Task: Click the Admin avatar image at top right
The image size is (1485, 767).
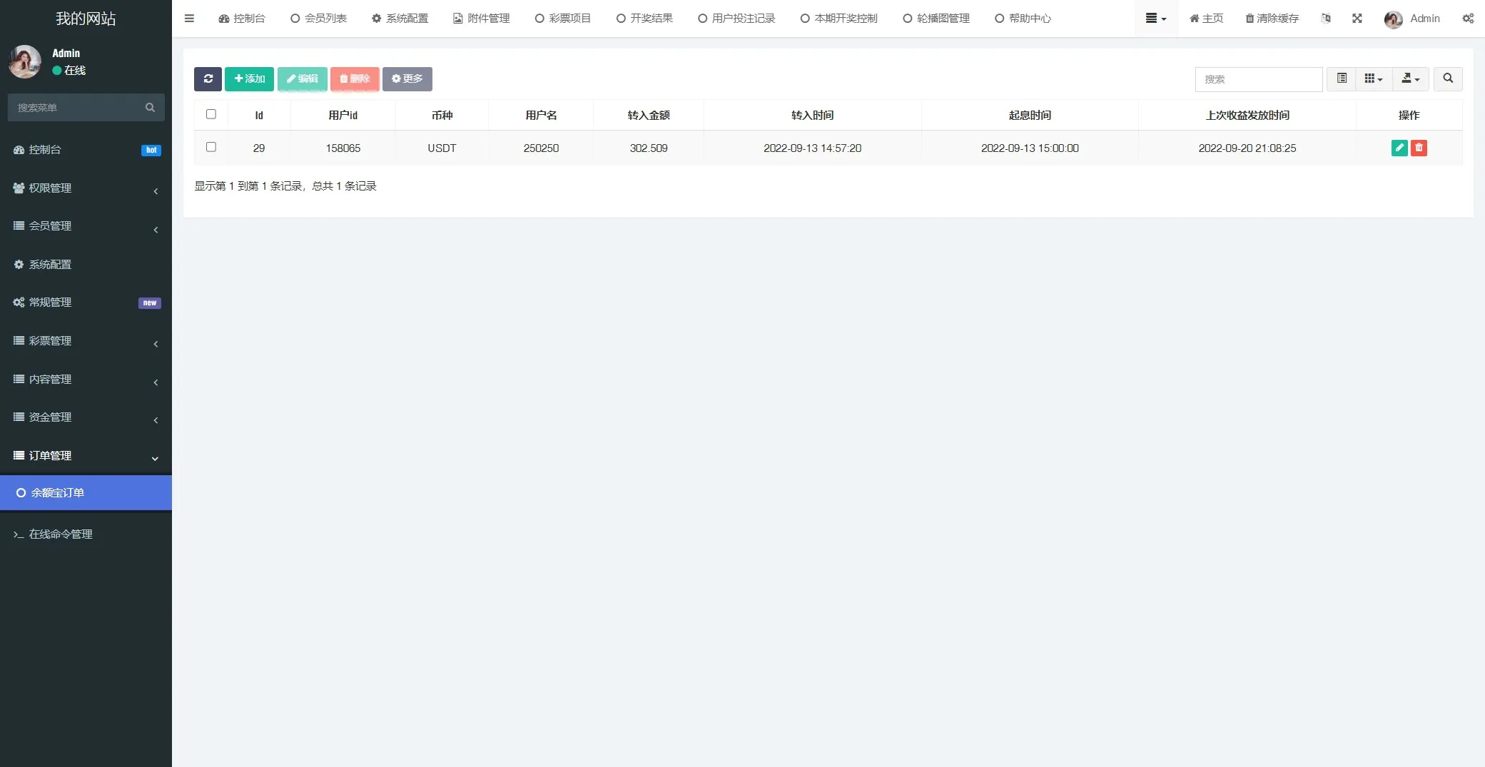Action: coord(1392,19)
